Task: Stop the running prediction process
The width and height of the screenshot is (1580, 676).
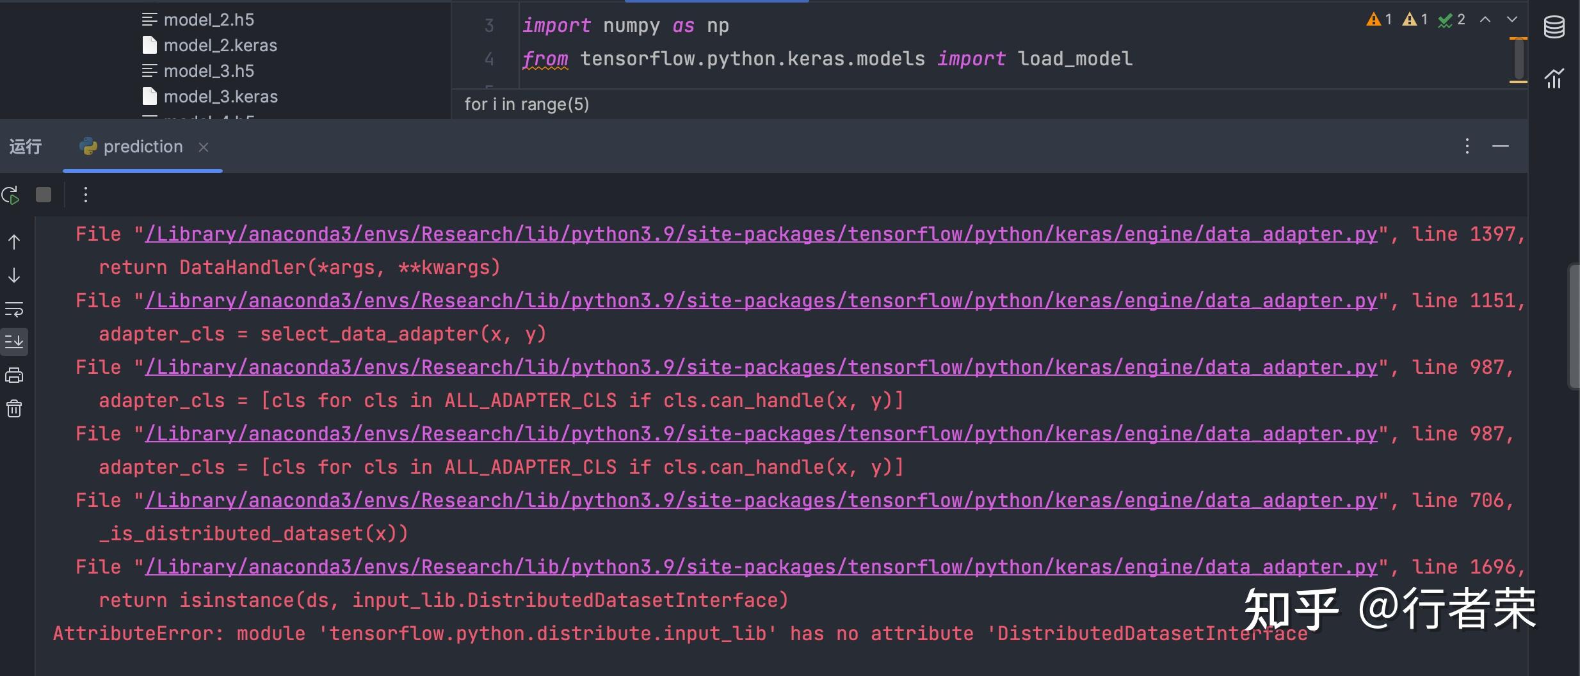Action: pyautogui.click(x=44, y=195)
